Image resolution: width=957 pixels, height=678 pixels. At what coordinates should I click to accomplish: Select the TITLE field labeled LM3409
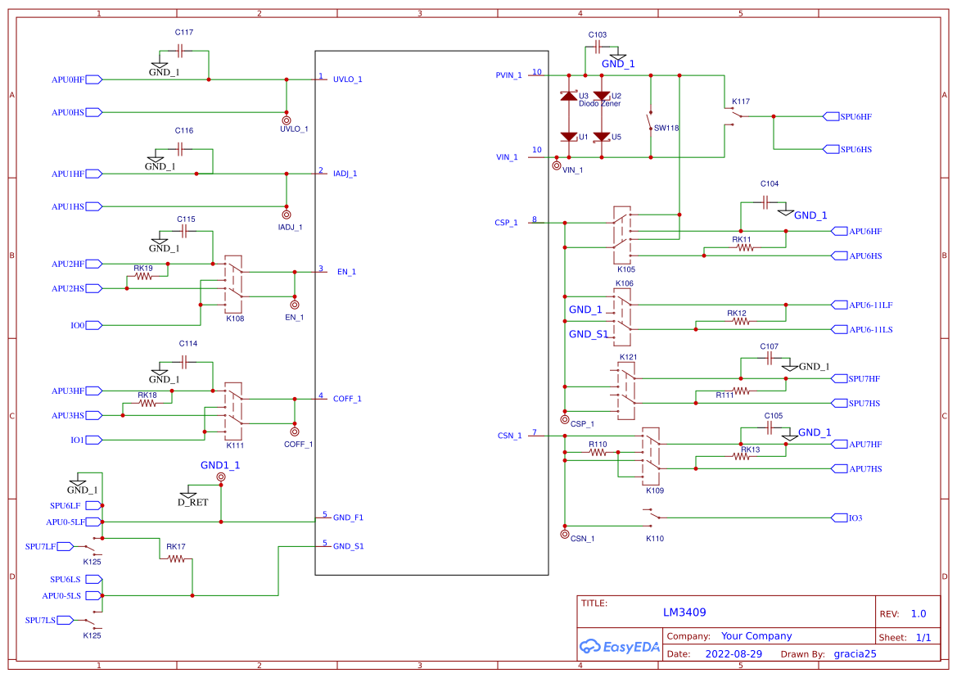[686, 612]
